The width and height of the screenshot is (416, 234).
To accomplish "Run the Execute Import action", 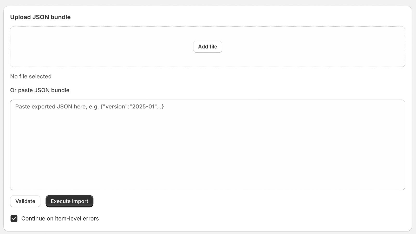I will (x=69, y=201).
